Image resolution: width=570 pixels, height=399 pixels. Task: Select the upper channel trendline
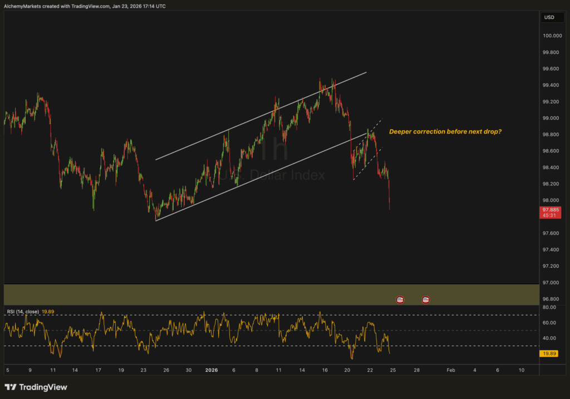tap(262, 116)
